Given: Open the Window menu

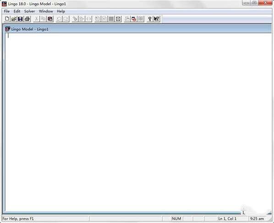Looking at the screenshot, I should pyautogui.click(x=46, y=11).
